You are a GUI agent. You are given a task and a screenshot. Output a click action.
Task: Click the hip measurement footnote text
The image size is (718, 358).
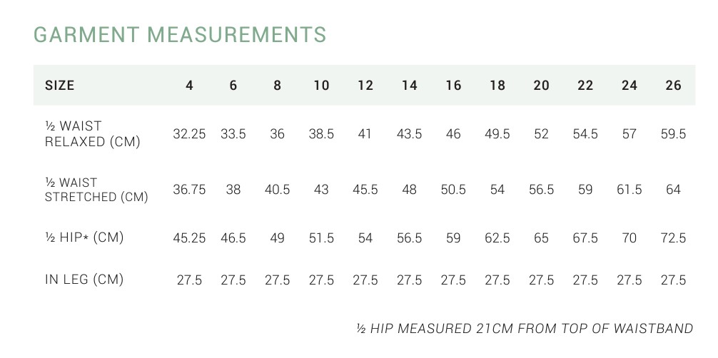coord(525,329)
